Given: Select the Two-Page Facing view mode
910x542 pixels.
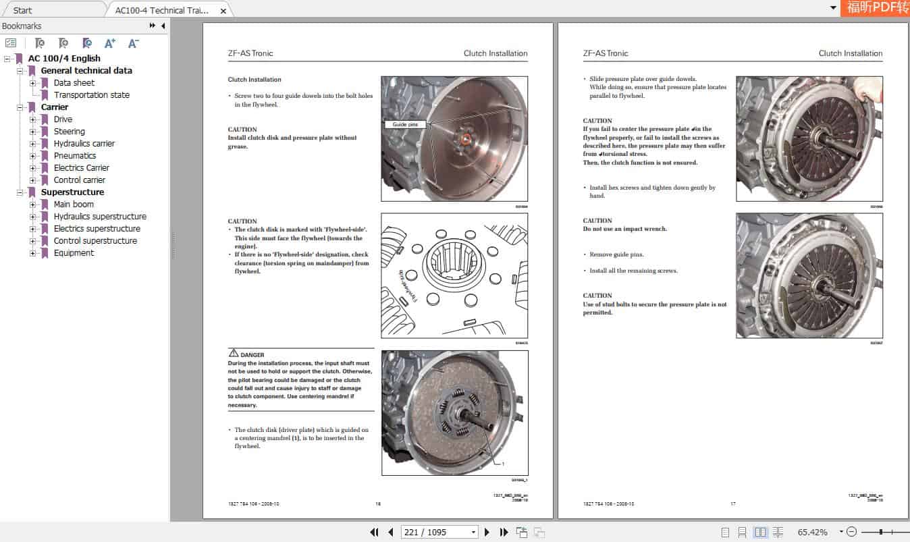Looking at the screenshot, I should click(x=762, y=532).
